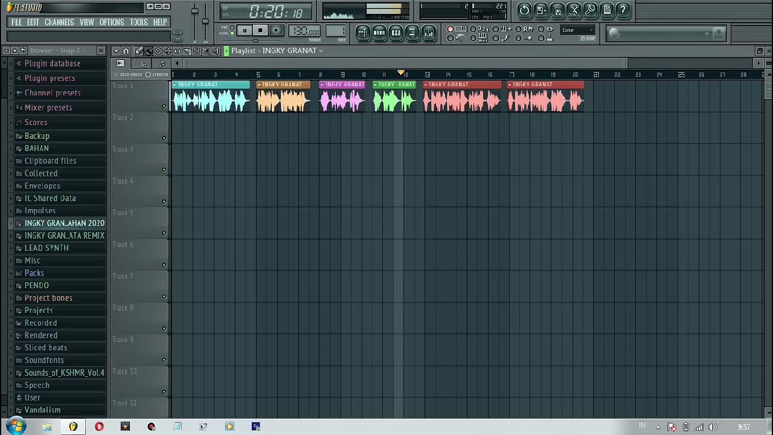The height and width of the screenshot is (435, 773).
Task: Open the HELP menu
Action: (x=160, y=22)
